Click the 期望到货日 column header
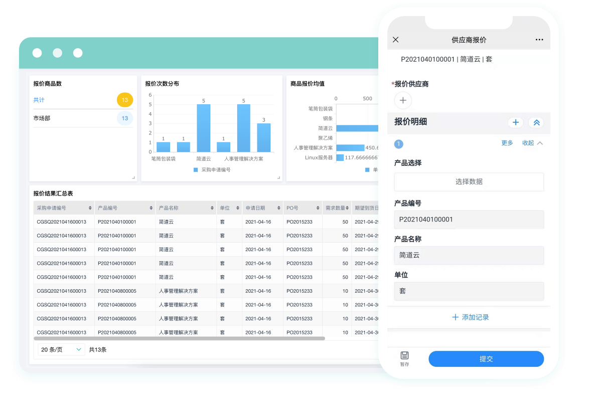Screen dimensions: 594x397 coord(365,208)
